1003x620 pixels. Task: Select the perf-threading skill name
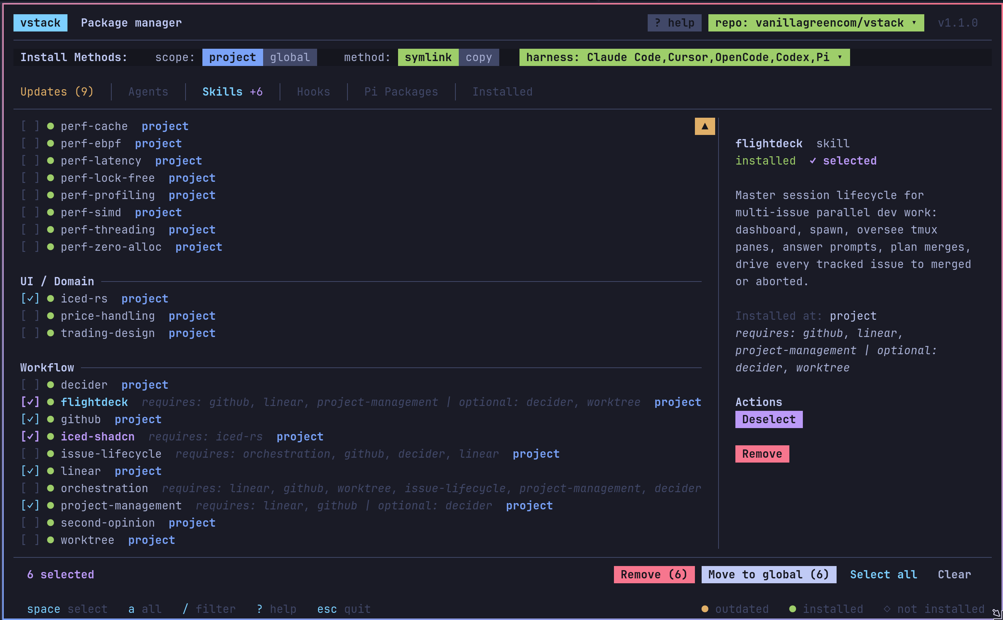tap(108, 230)
